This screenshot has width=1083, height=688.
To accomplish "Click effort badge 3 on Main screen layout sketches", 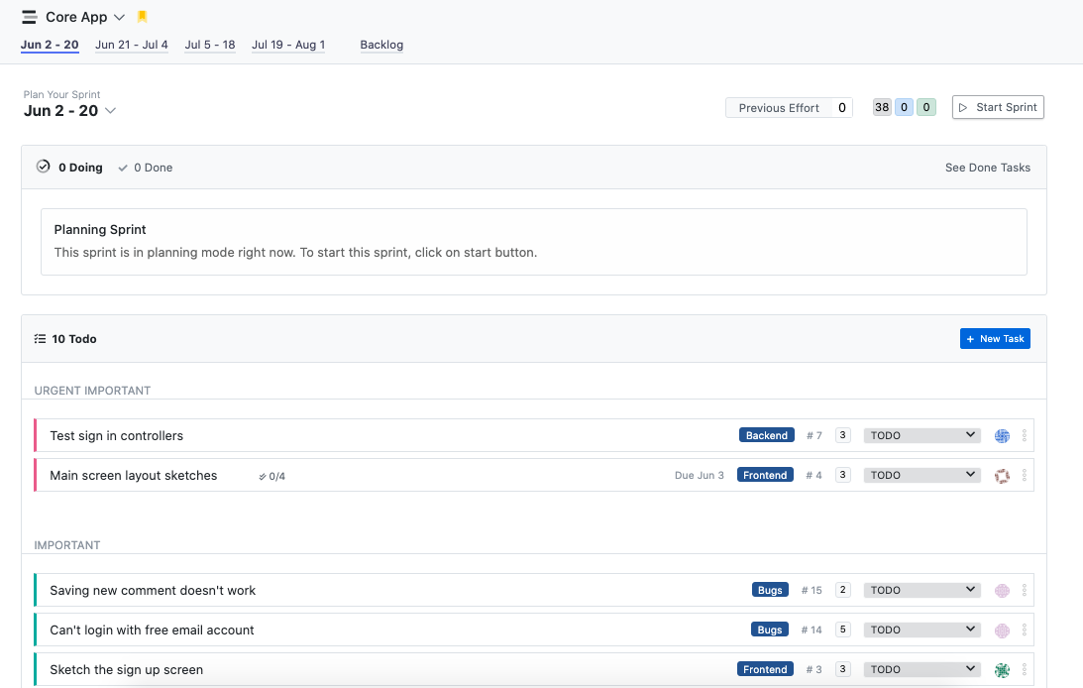I will coord(842,475).
